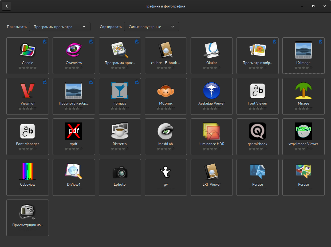Open the Показывать dropdown Программы просмотра
This screenshot has height=247, width=331.
pos(60,27)
